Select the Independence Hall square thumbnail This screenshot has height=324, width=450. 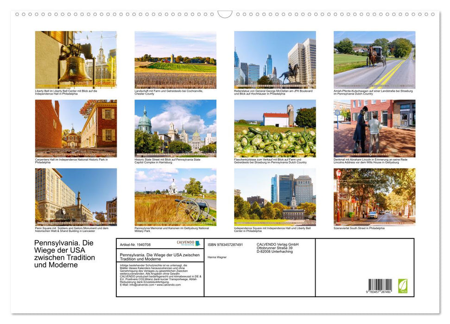tap(275, 196)
